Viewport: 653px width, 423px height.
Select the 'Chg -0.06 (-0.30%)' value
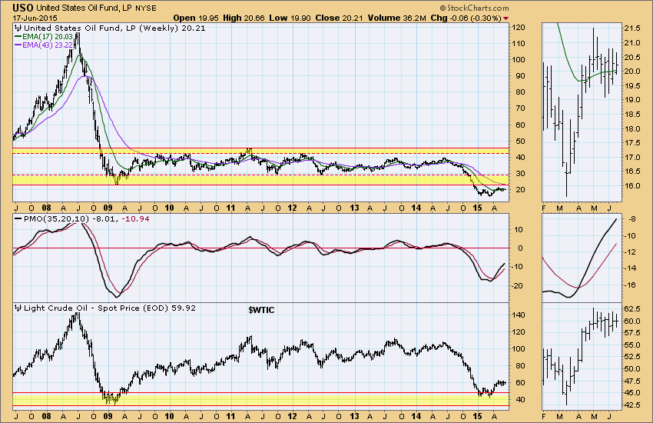point(466,18)
